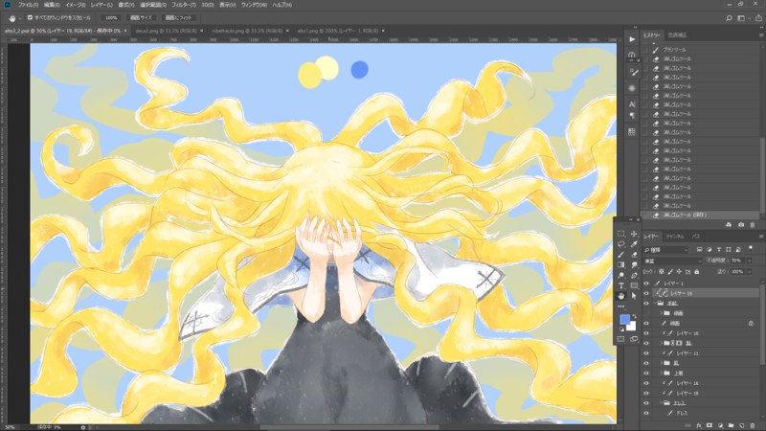Screen dimensions: 766x431
Task: Open the Paragraph panel icon
Action: 632,116
